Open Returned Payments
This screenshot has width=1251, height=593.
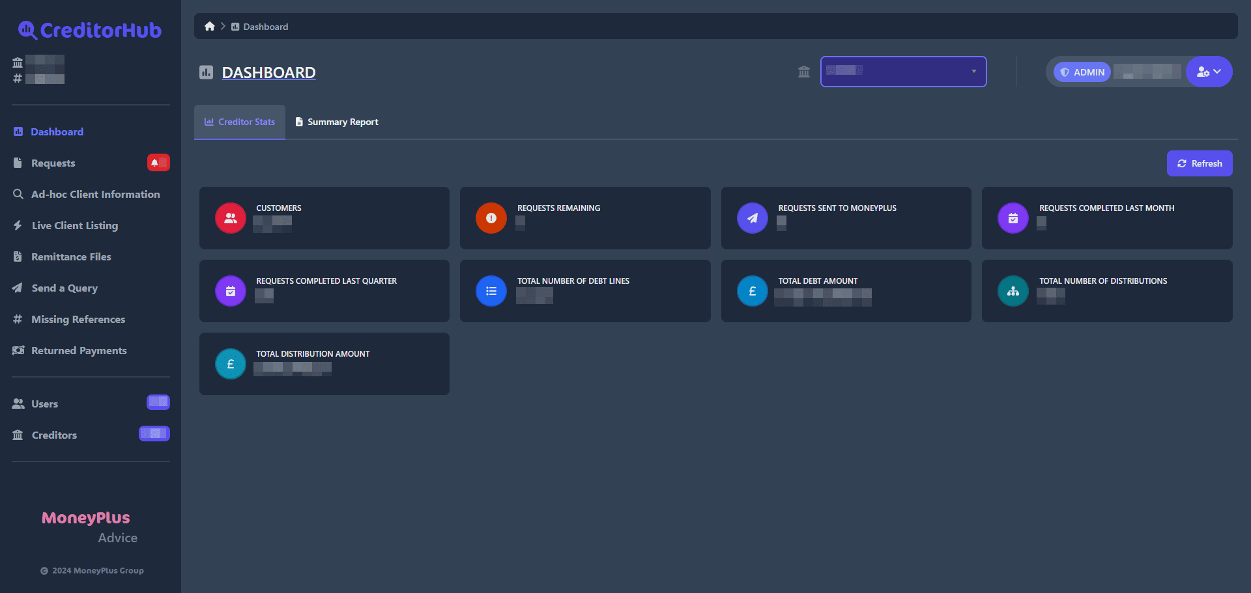click(x=70, y=350)
